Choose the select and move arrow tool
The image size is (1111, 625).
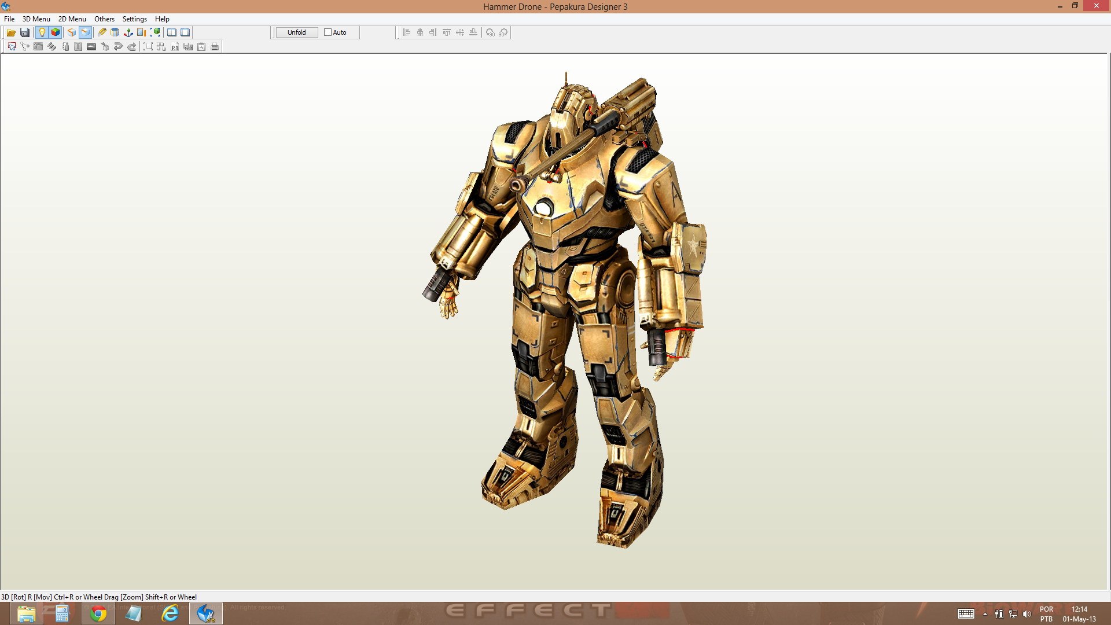[12, 47]
